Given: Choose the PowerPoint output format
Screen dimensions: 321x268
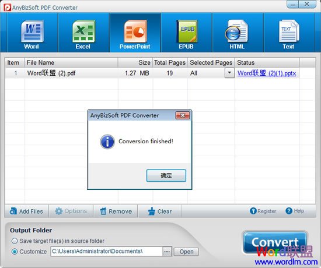Looking at the screenshot, I should tap(135, 33).
